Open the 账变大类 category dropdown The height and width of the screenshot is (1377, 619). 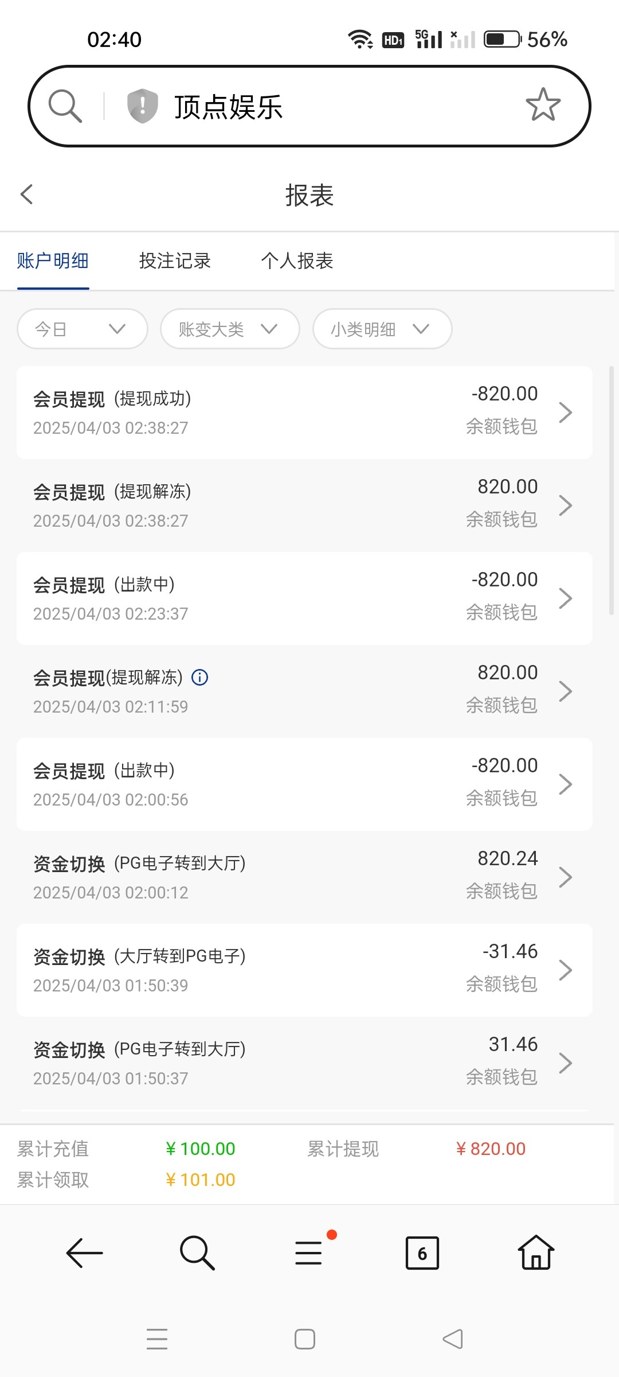(229, 329)
